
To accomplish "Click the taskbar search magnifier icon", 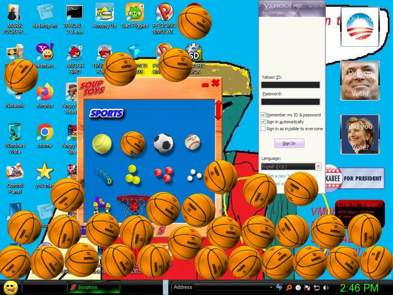I will (289, 287).
